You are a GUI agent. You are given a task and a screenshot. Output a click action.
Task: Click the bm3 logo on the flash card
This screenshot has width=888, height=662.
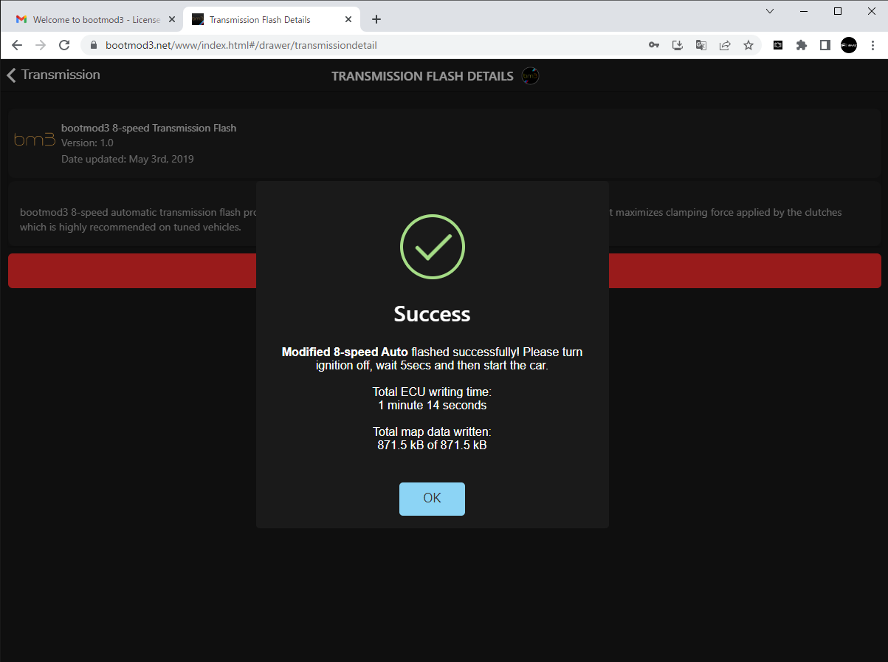pos(35,139)
